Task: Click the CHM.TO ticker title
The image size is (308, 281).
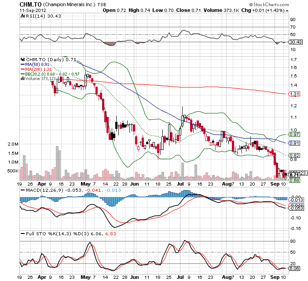Action: coord(30,4)
